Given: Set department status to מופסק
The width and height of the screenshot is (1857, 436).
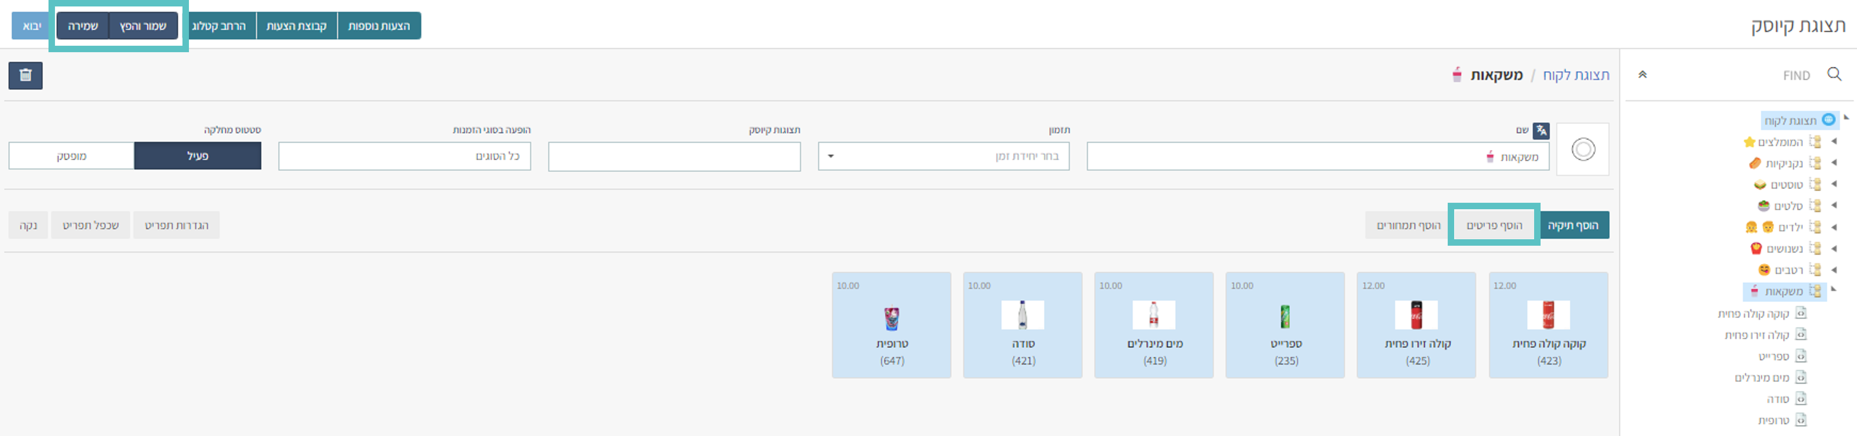Looking at the screenshot, I should point(71,156).
